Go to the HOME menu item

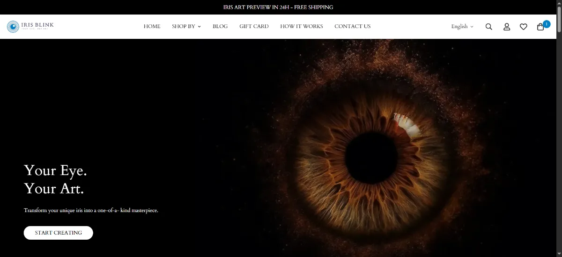coord(152,26)
